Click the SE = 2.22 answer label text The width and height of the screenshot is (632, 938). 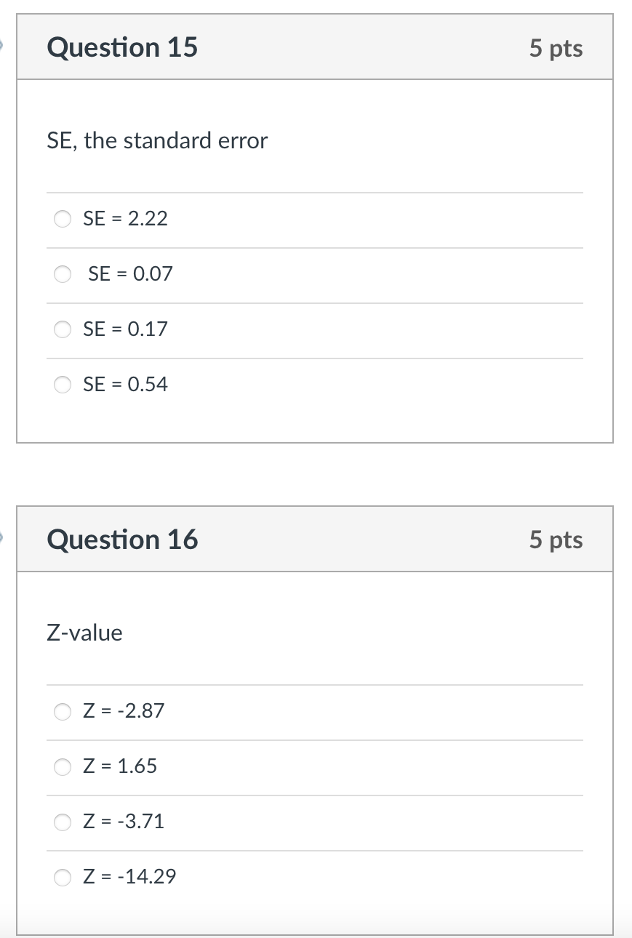tap(124, 218)
